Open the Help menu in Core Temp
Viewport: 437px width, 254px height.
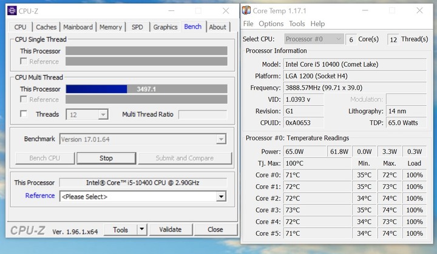click(317, 24)
